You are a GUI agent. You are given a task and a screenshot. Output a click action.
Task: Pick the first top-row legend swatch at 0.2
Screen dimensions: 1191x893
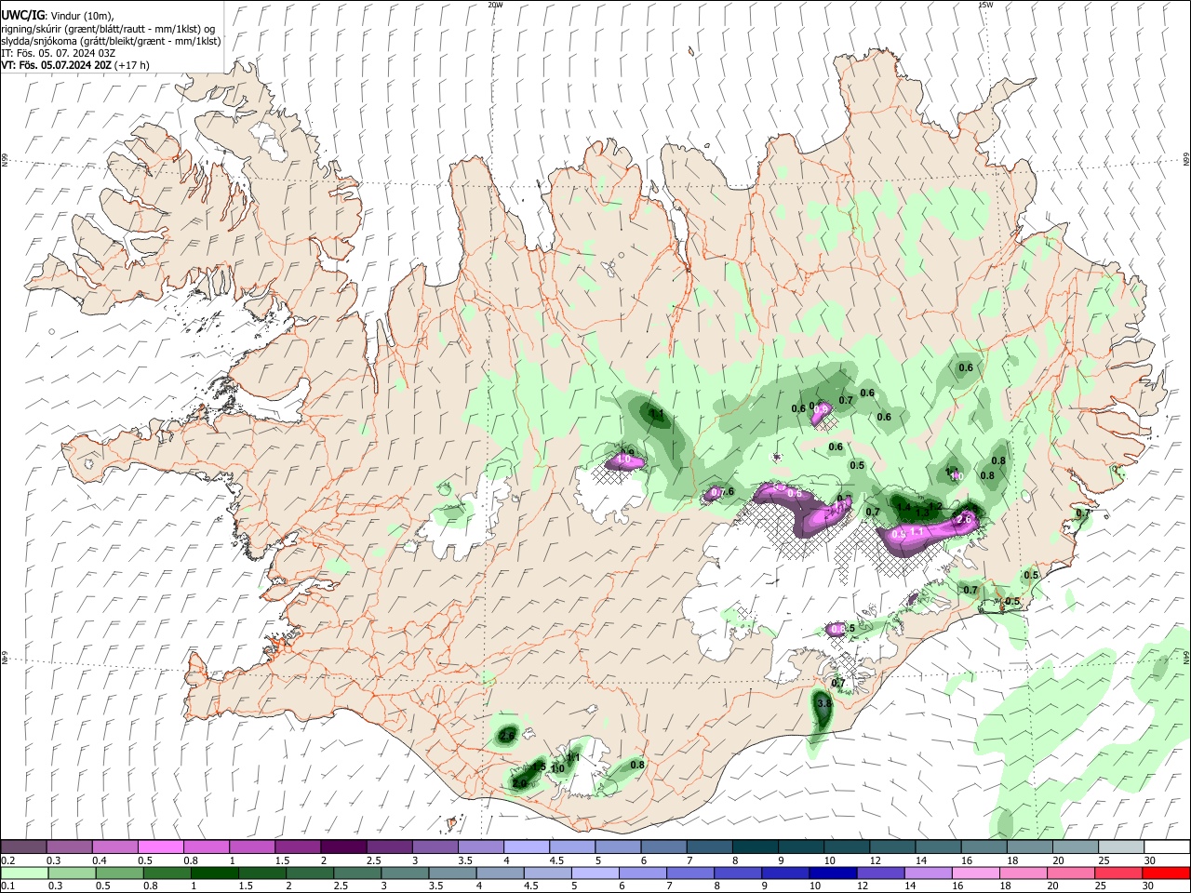point(23,847)
